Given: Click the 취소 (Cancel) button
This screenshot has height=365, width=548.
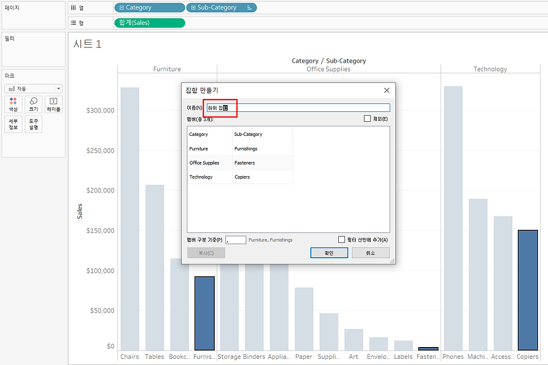Looking at the screenshot, I should point(370,253).
